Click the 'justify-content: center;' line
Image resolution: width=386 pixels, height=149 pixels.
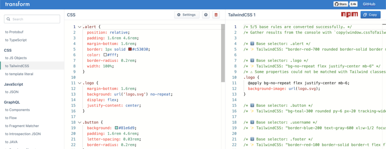click(x=114, y=106)
